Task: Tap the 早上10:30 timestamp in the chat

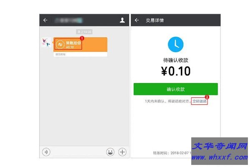Action: (84, 32)
